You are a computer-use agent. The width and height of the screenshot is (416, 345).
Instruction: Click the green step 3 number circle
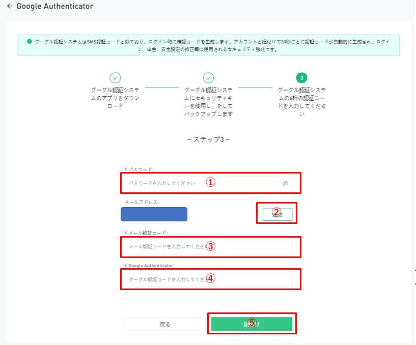pyautogui.click(x=302, y=78)
